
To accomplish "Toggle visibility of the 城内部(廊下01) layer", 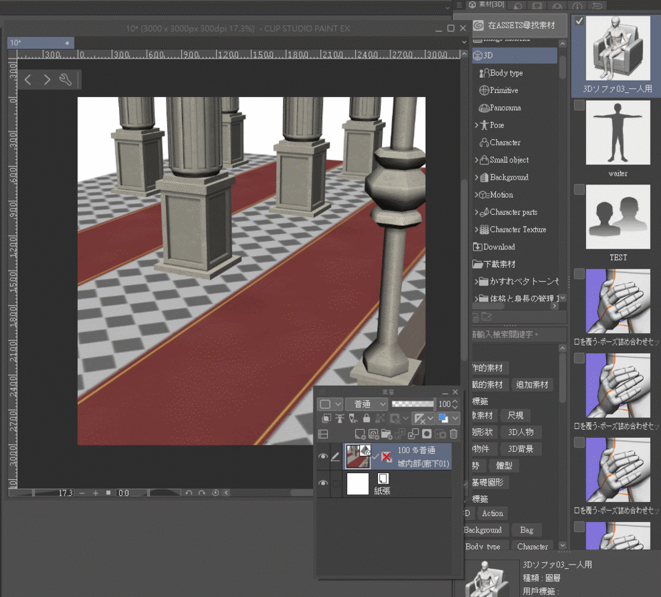I will coord(323,456).
